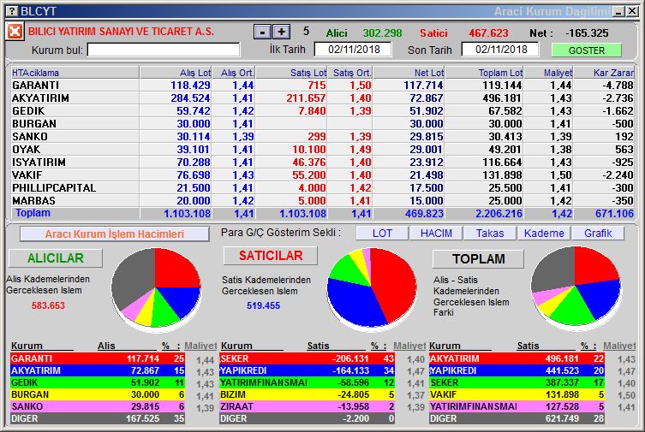The height and width of the screenshot is (432, 645).
Task: Switch display to LOT
Action: 382,234
